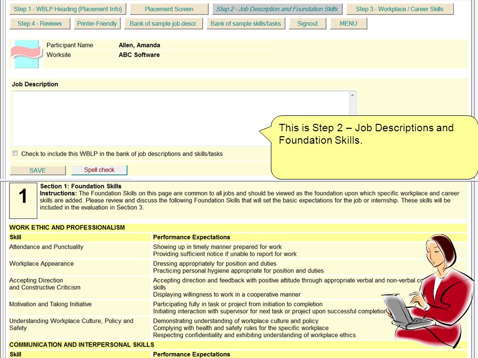Screen dimensions: 478x358
Task: Click 'Dressing appropriately for position and duties'
Action: pyautogui.click(x=215, y=264)
